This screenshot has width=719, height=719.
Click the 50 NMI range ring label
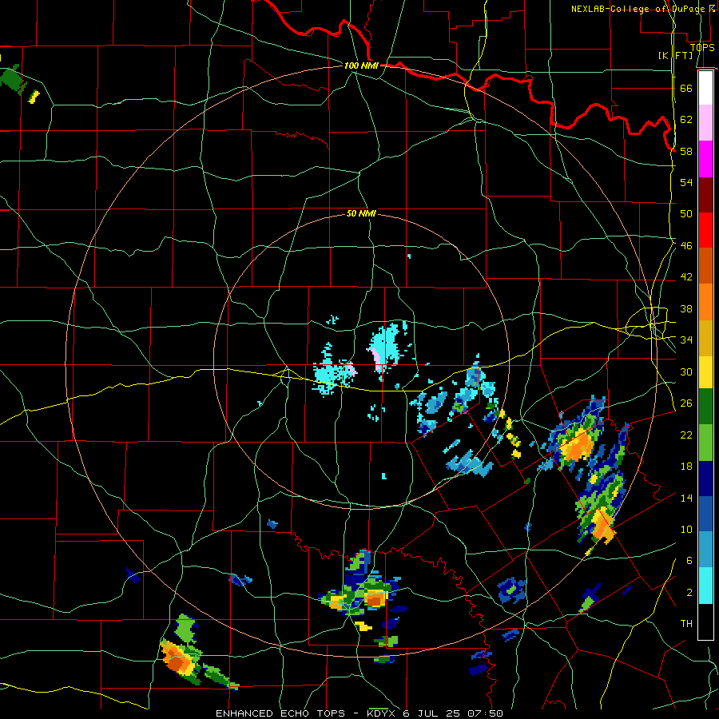point(361,213)
